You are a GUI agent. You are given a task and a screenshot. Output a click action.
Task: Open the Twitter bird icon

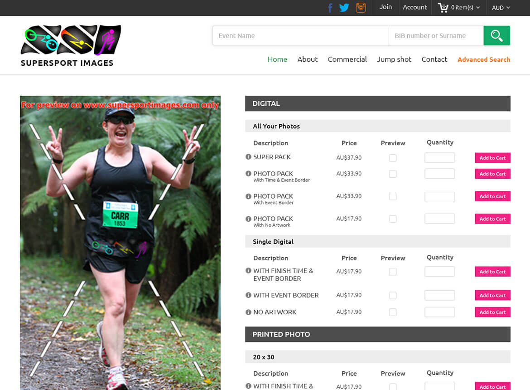point(344,8)
